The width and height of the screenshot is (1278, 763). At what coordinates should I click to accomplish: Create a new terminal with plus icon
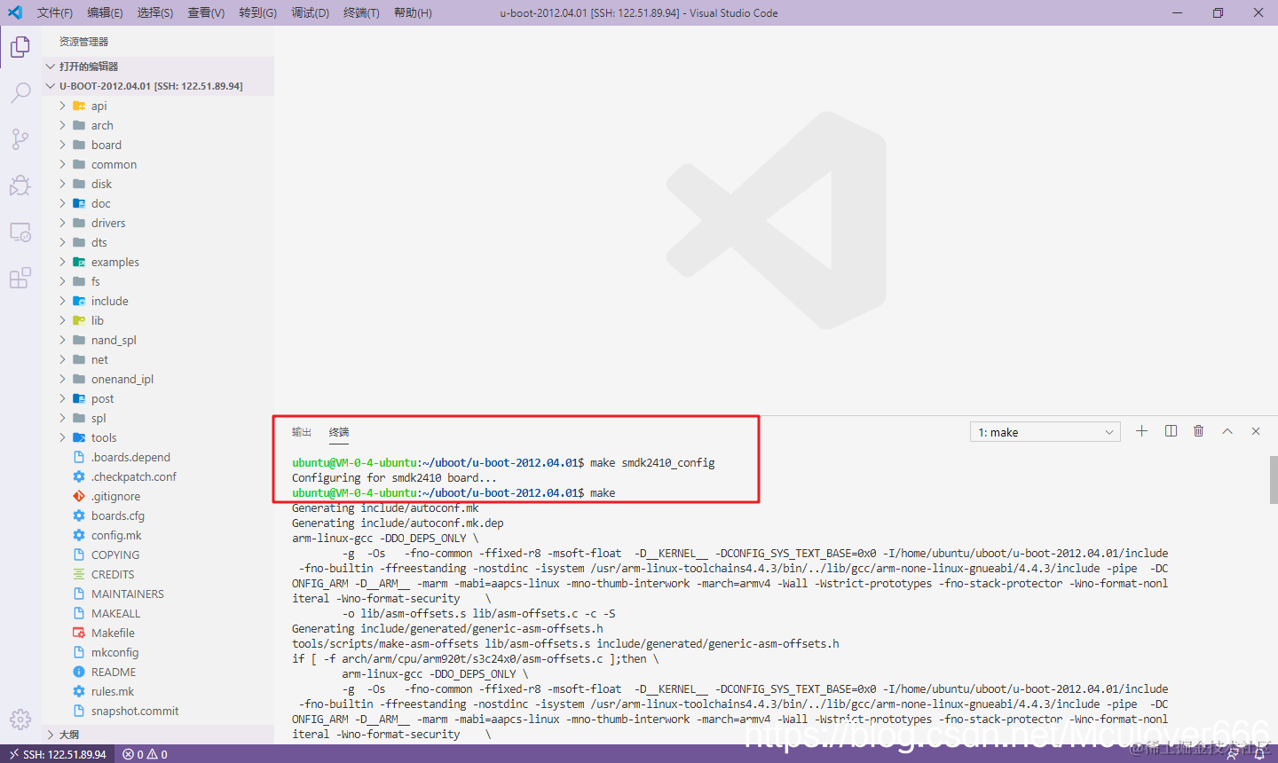(1141, 431)
